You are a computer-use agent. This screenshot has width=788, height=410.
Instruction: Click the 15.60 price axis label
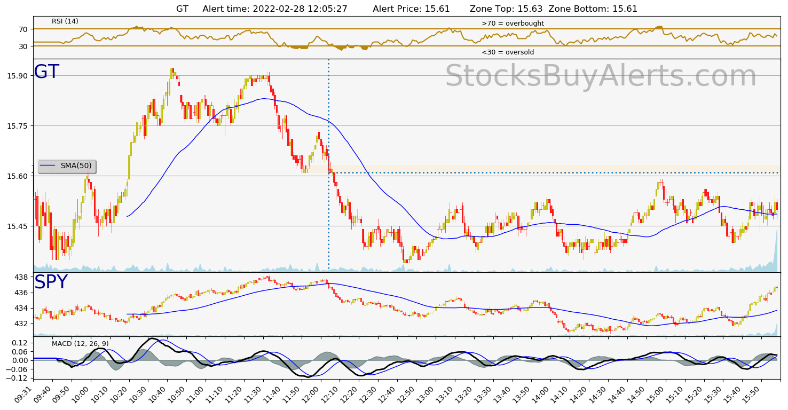click(x=17, y=176)
